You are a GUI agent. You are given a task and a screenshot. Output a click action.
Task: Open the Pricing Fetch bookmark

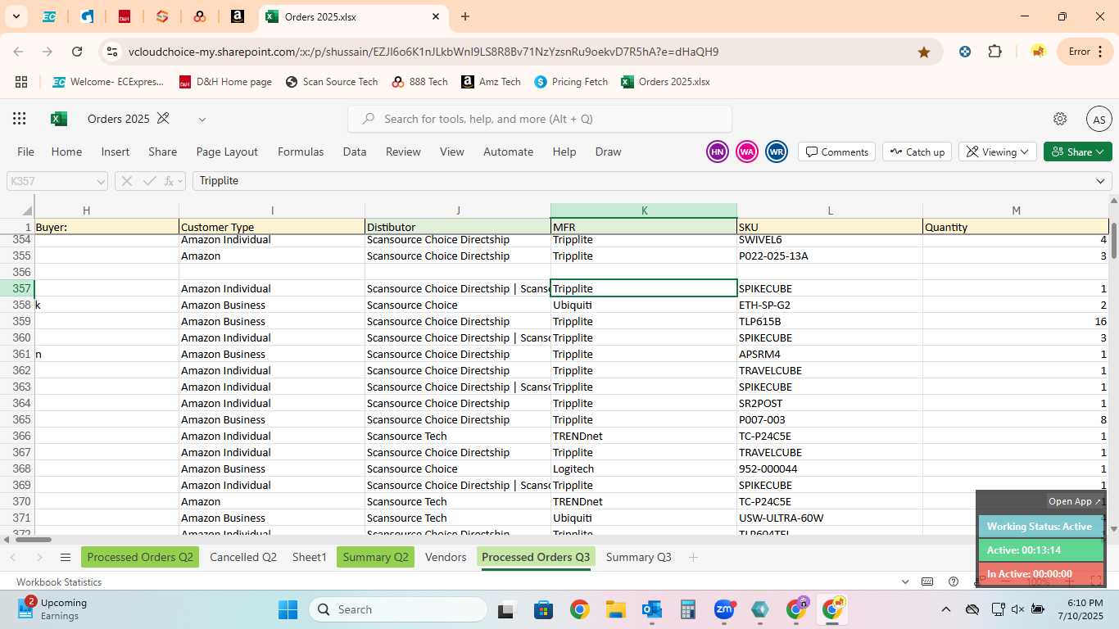point(571,82)
